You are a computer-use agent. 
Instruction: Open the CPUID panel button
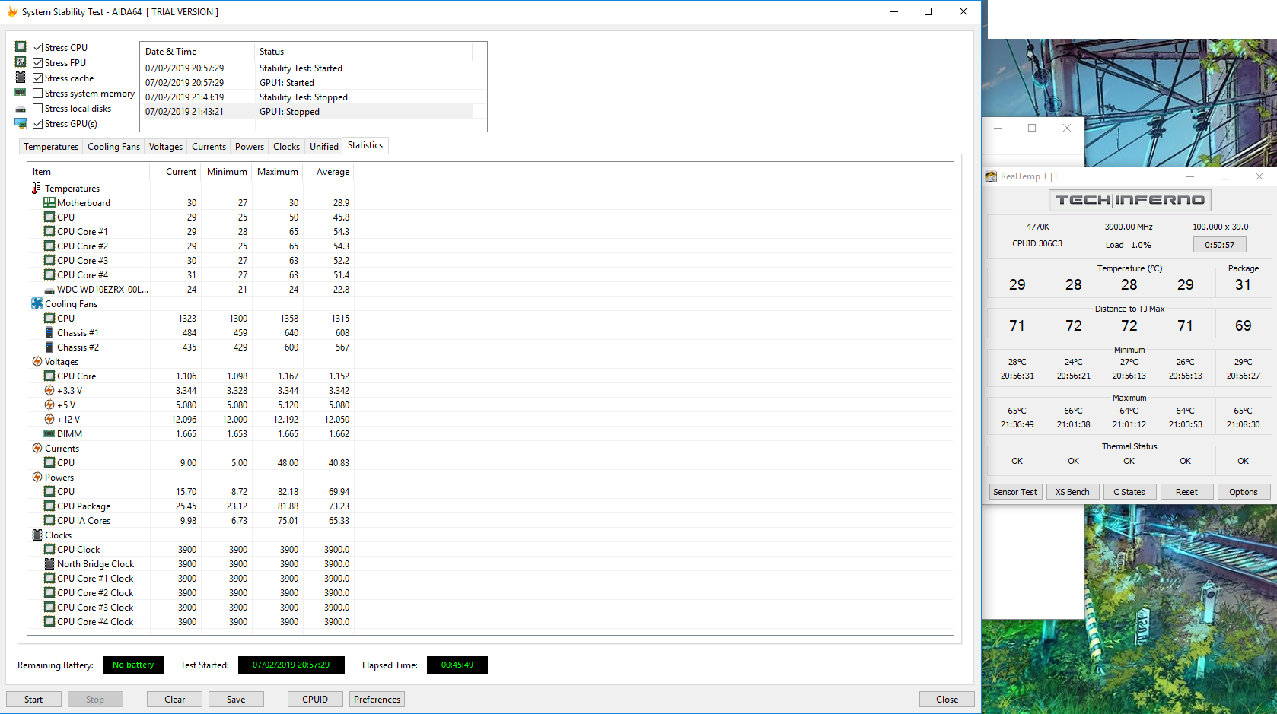tap(315, 699)
